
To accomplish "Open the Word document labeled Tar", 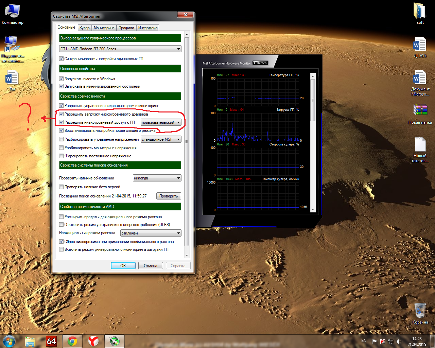I will point(12,80).
